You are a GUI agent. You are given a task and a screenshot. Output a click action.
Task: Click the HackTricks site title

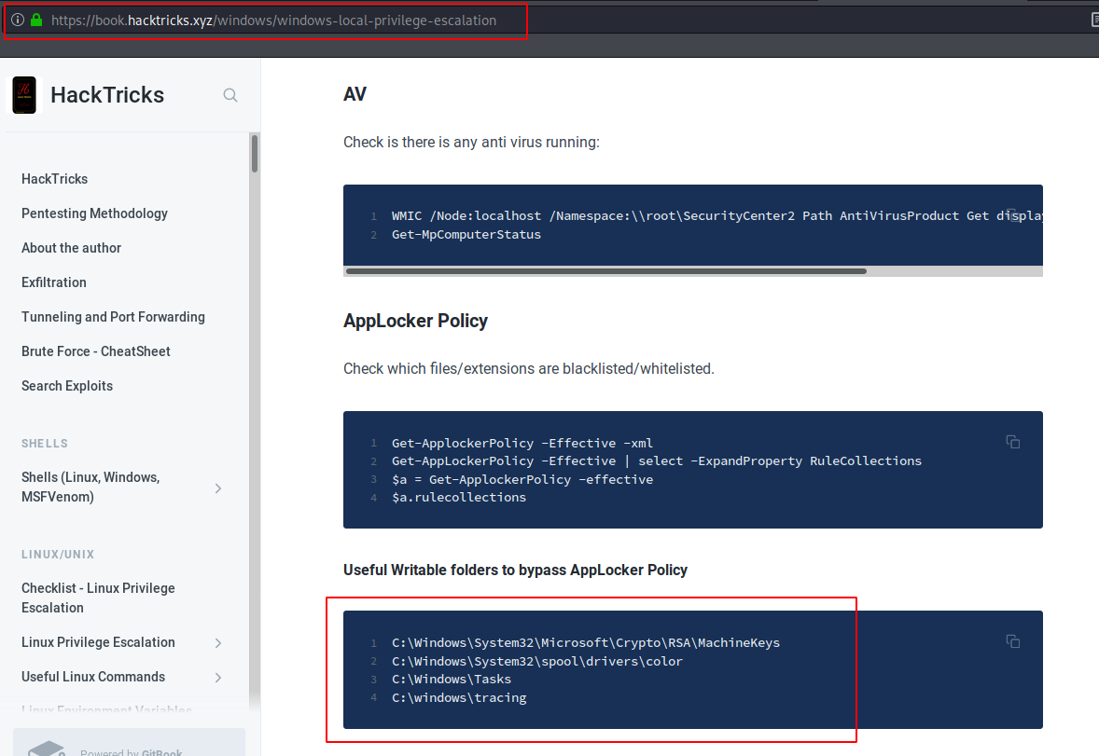[x=107, y=94]
